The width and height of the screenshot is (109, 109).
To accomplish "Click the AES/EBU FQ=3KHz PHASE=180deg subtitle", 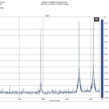I will pyautogui.click(x=55, y=4).
